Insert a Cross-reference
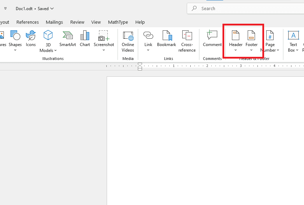 tap(187, 41)
